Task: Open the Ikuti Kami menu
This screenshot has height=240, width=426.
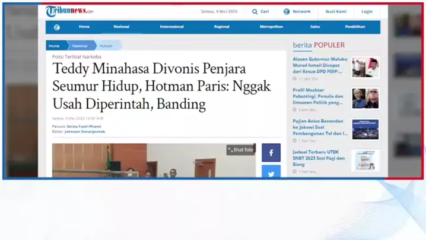Action: [336, 11]
